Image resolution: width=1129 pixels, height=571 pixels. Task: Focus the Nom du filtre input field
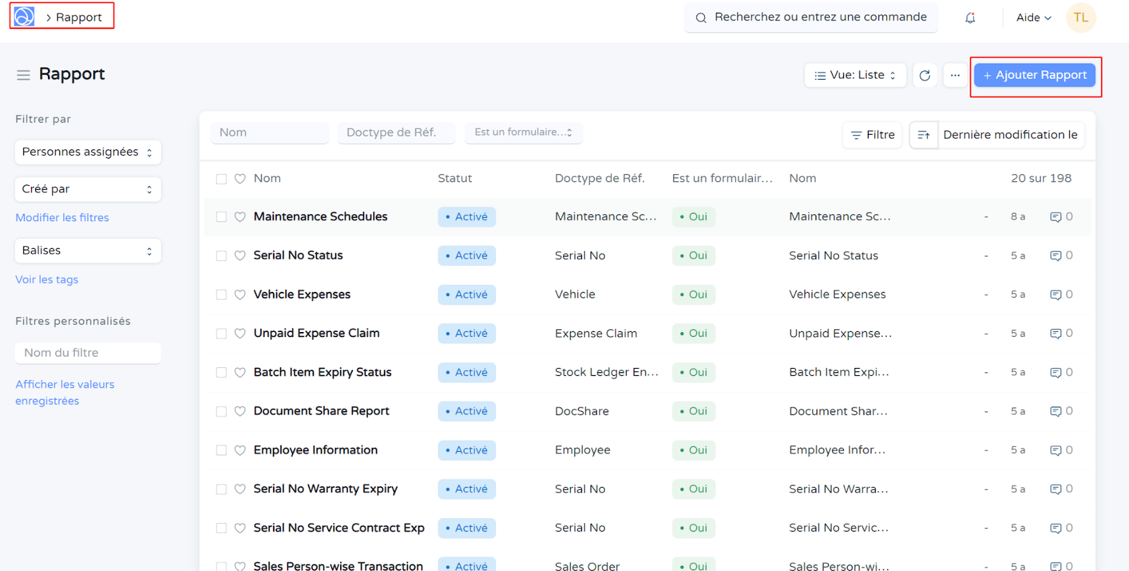coord(87,353)
